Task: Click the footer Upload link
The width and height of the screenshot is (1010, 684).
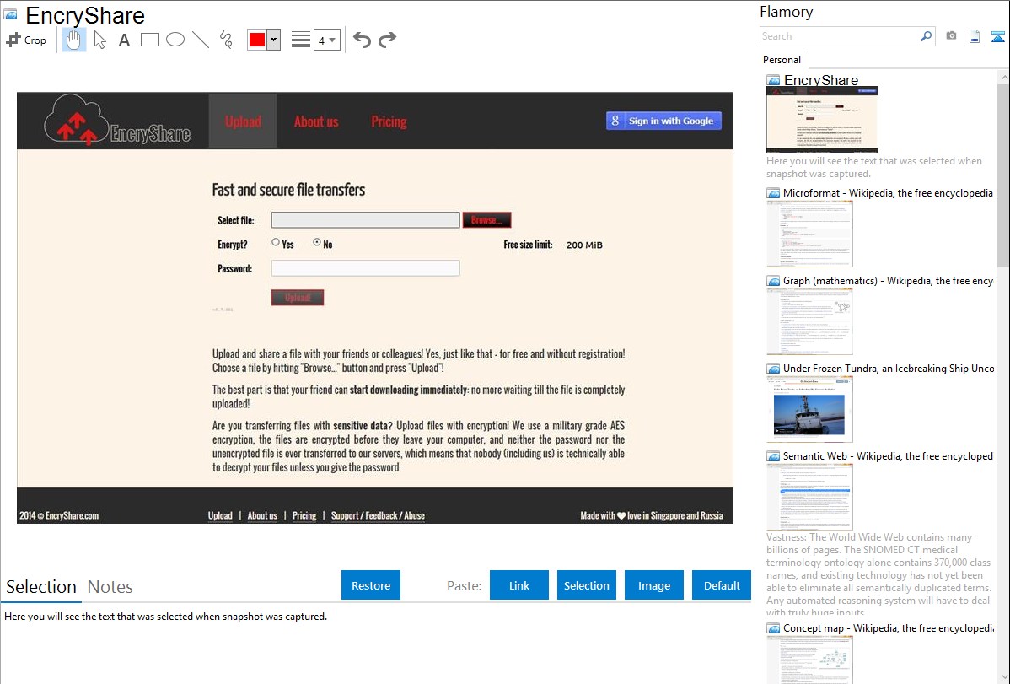Action: click(x=220, y=515)
